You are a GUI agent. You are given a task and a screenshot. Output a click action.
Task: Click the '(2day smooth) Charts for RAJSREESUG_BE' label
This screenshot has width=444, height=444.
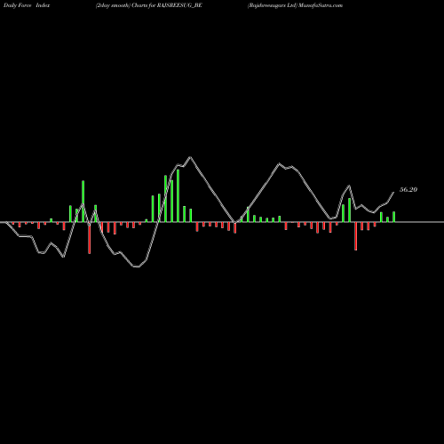click(149, 5)
